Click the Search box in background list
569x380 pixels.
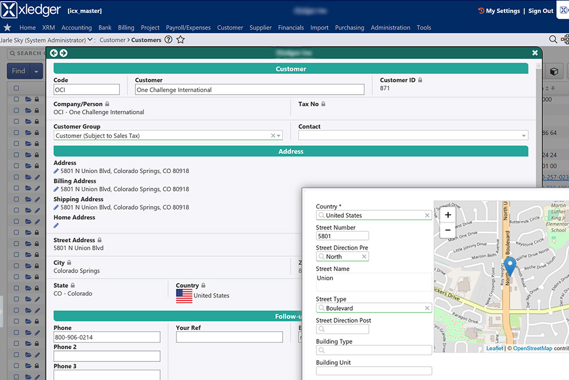[x=26, y=53]
